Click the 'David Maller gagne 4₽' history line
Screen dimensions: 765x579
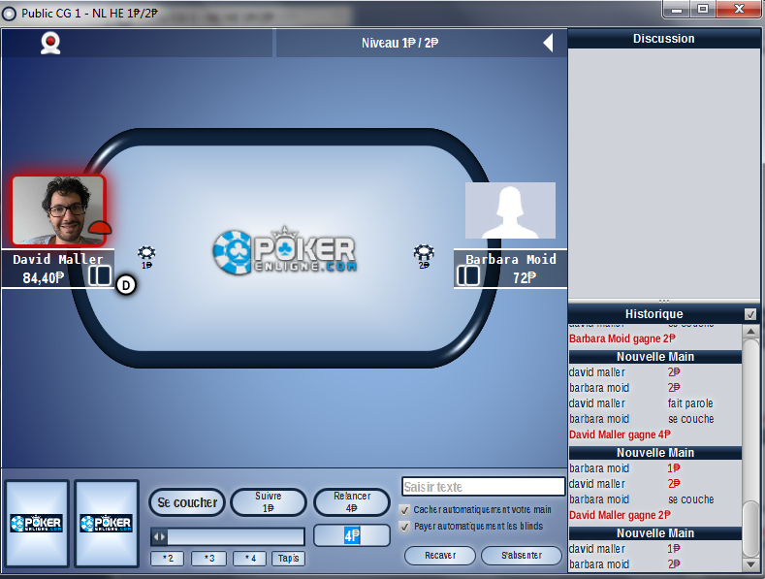tap(620, 434)
